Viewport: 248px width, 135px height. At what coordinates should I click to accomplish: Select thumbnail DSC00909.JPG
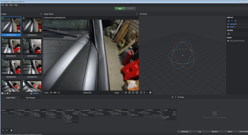coord(32,68)
